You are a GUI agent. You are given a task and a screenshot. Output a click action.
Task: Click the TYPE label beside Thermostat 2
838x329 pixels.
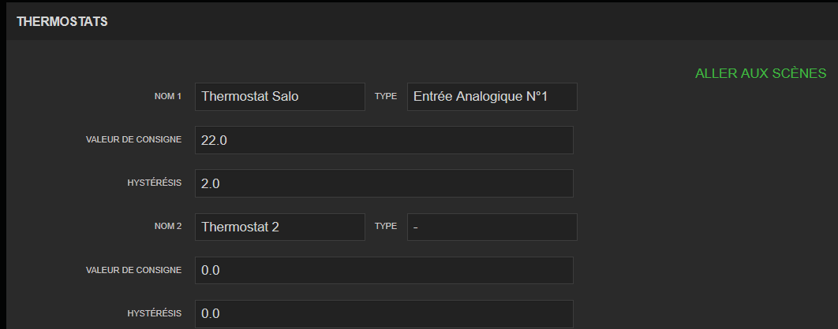coord(386,227)
